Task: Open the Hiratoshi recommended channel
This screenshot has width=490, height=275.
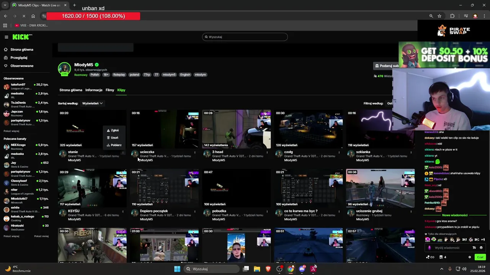Action: [x=26, y=227]
